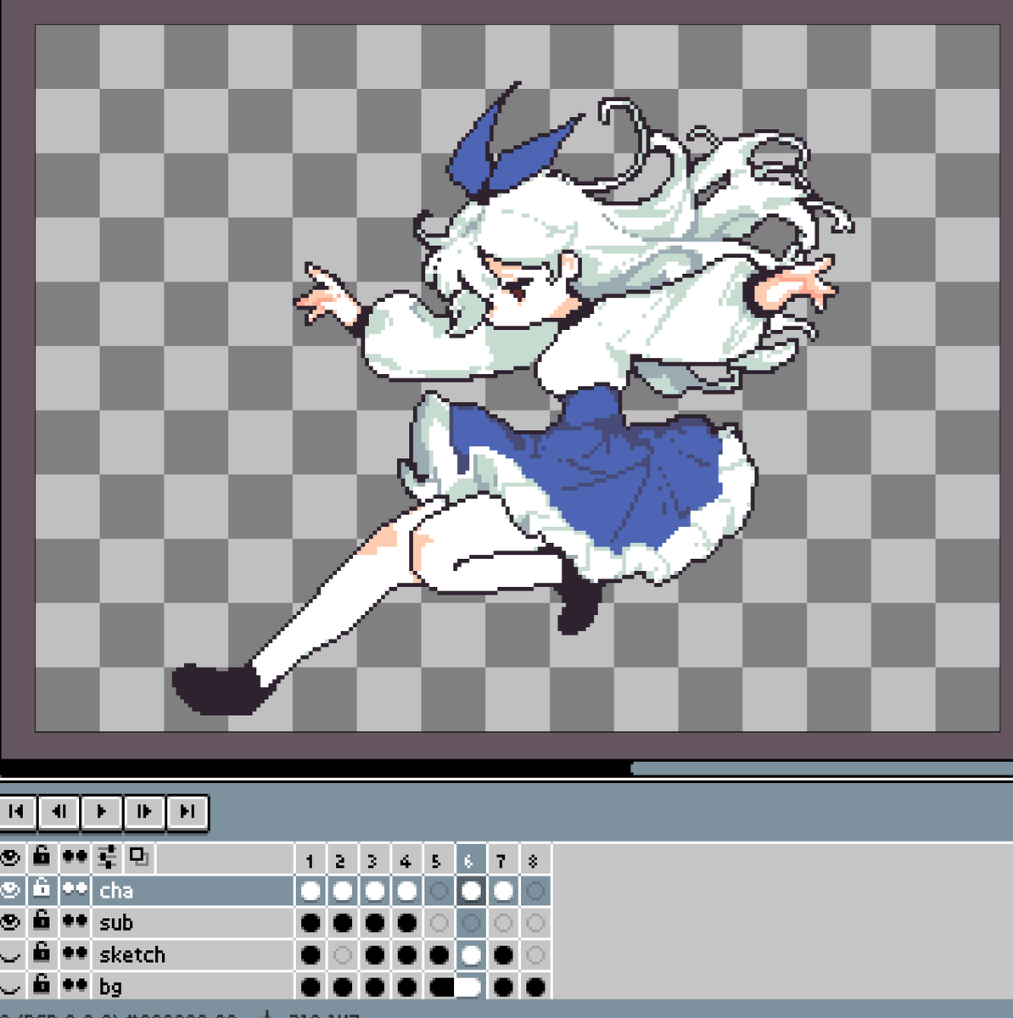
Task: Advance to the next frame
Action: 144,812
